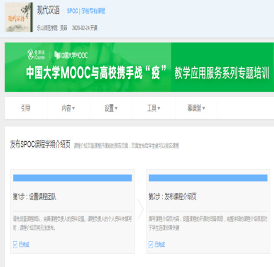The width and height of the screenshot is (274, 267).
Task: Click the blue progress bar in 第2步 card
Action: (x=208, y=178)
